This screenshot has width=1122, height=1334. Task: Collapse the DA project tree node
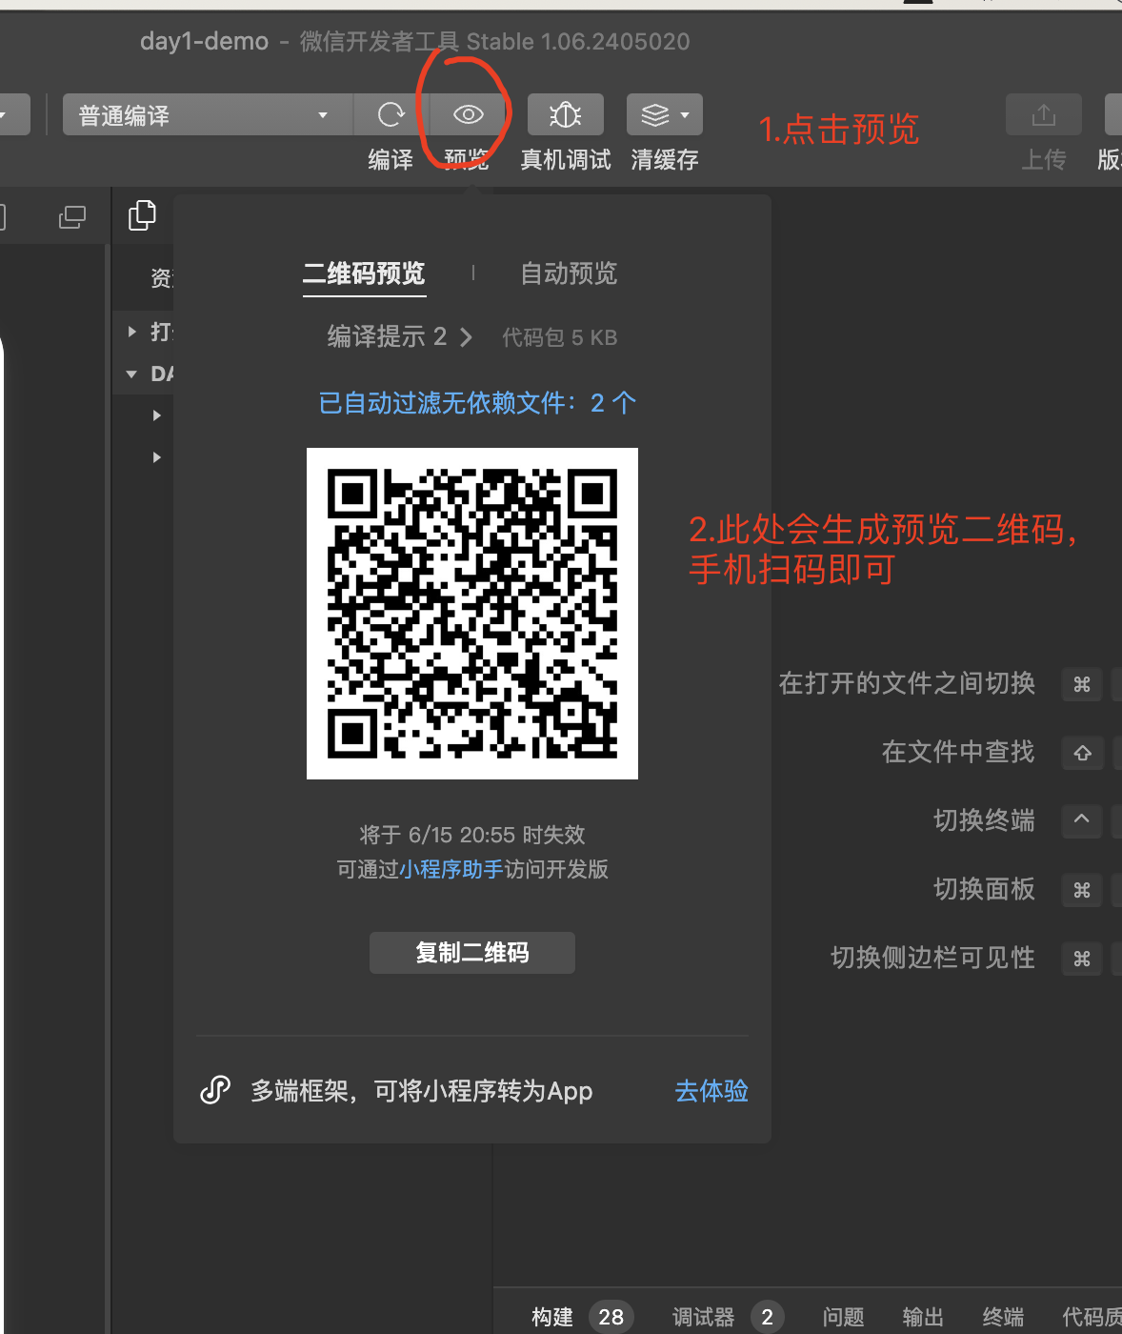pos(131,374)
